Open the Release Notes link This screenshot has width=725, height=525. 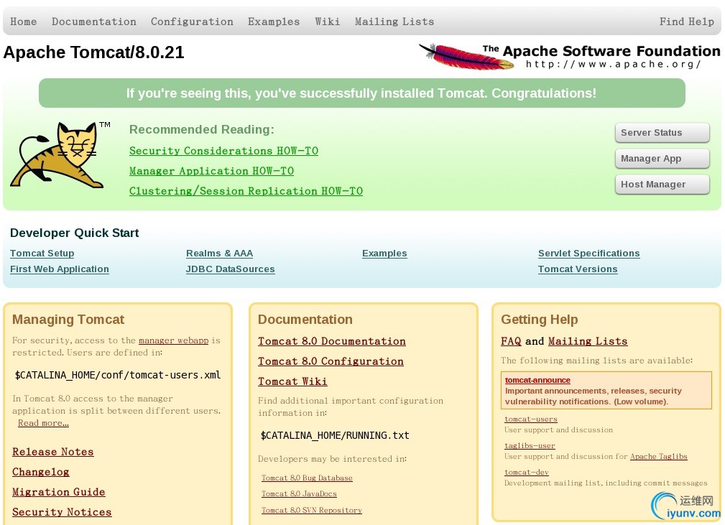click(53, 452)
